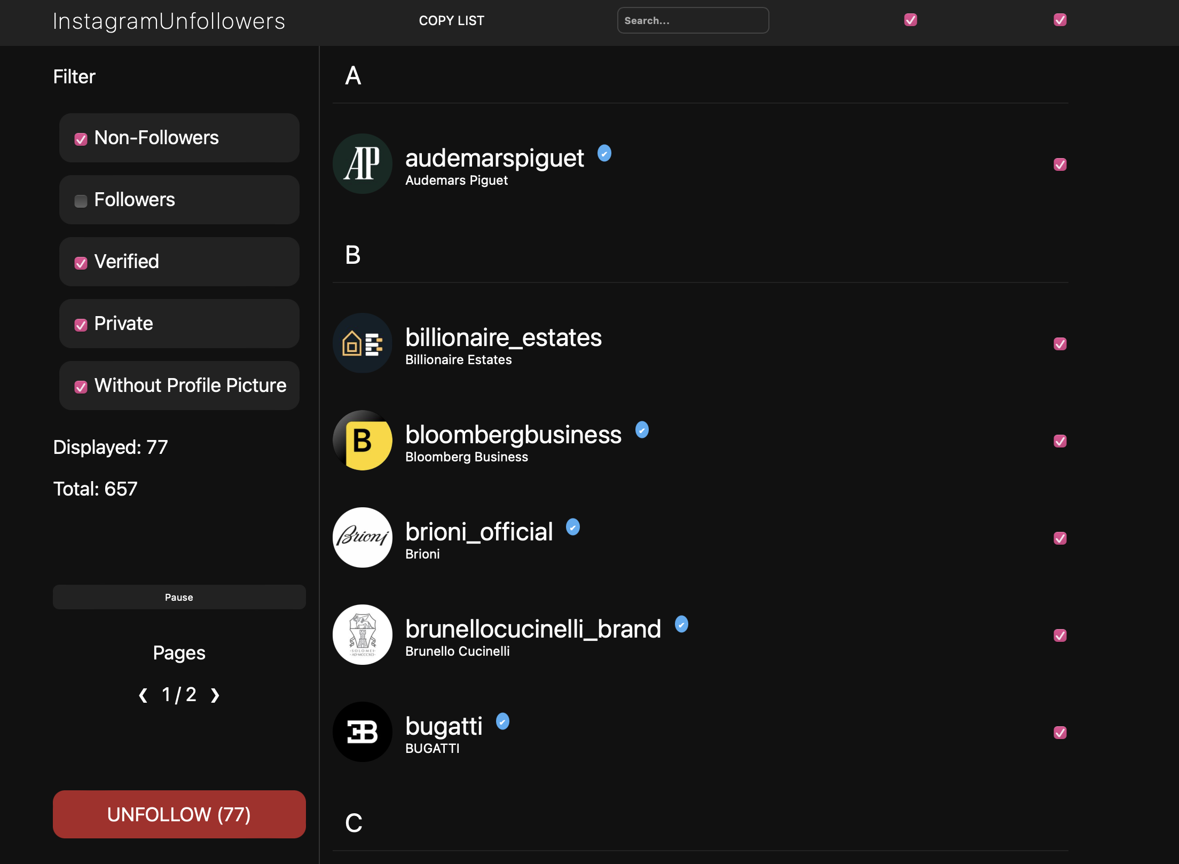Enable the Followers filter checkbox
Screen dimensions: 1179x864
point(81,201)
